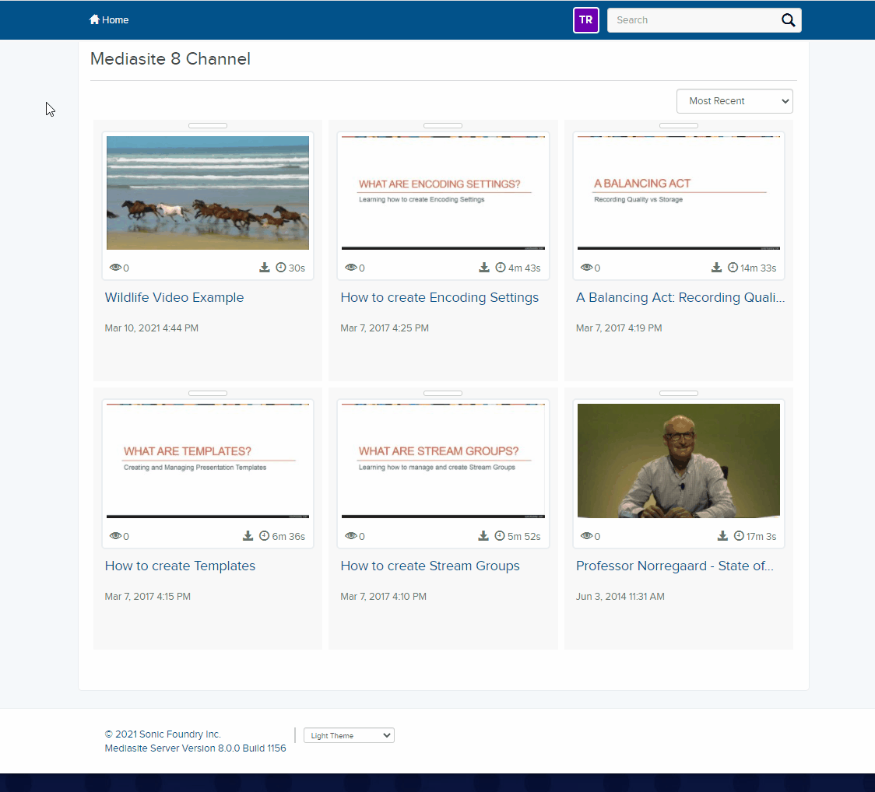The image size is (875, 792).
Task: Download the How to create Stream Groups presentation
Action: coord(483,536)
